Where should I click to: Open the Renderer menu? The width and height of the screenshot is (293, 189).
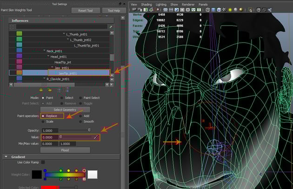click(188, 4)
